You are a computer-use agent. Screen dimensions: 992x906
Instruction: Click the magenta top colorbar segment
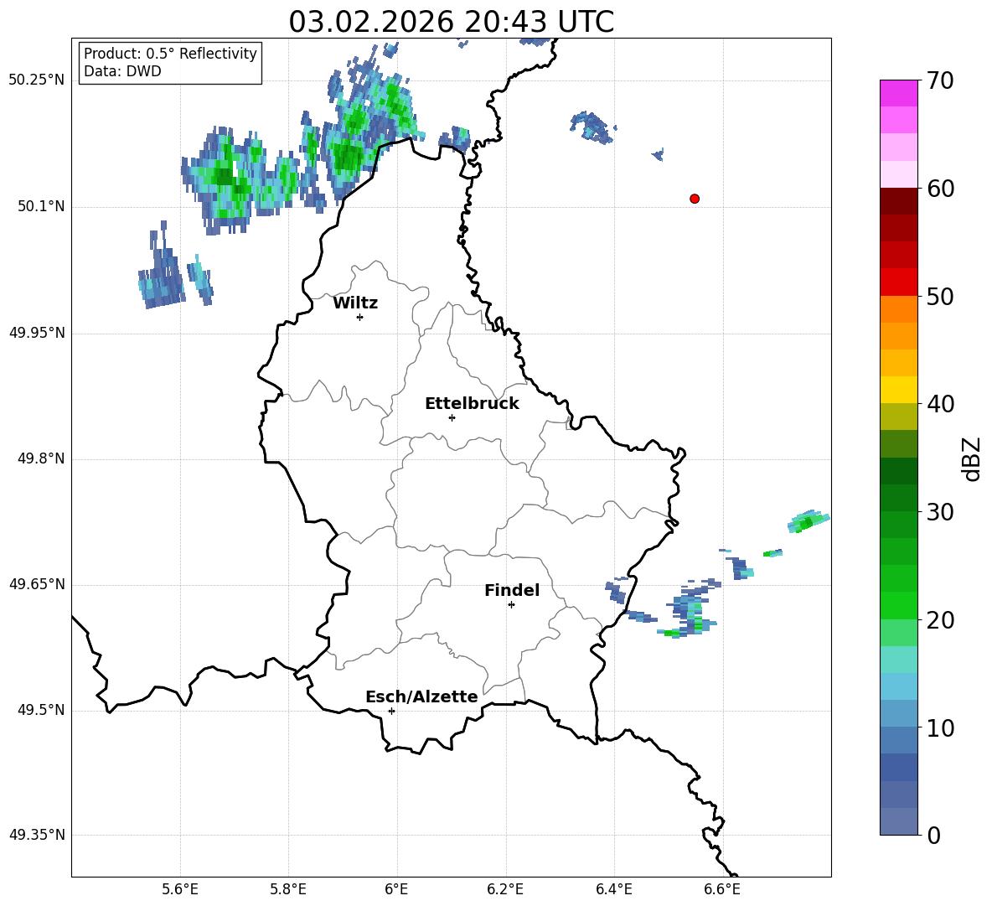(899, 93)
